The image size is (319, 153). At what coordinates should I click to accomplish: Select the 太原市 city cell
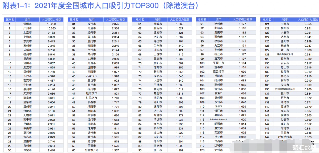(x=91, y=59)
